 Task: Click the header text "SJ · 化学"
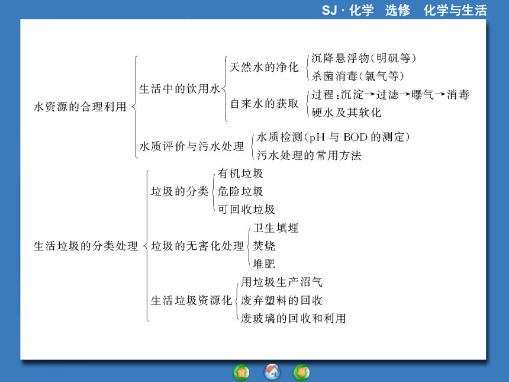click(347, 11)
